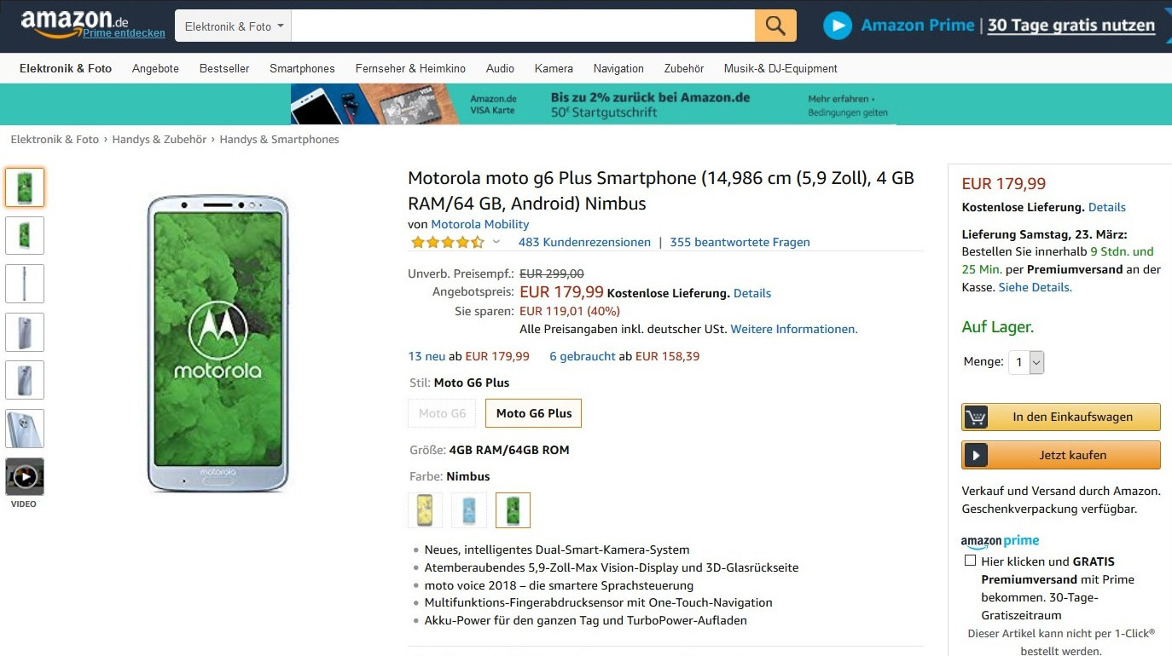Open the Smartphones menu item
1172x656 pixels.
[x=302, y=68]
